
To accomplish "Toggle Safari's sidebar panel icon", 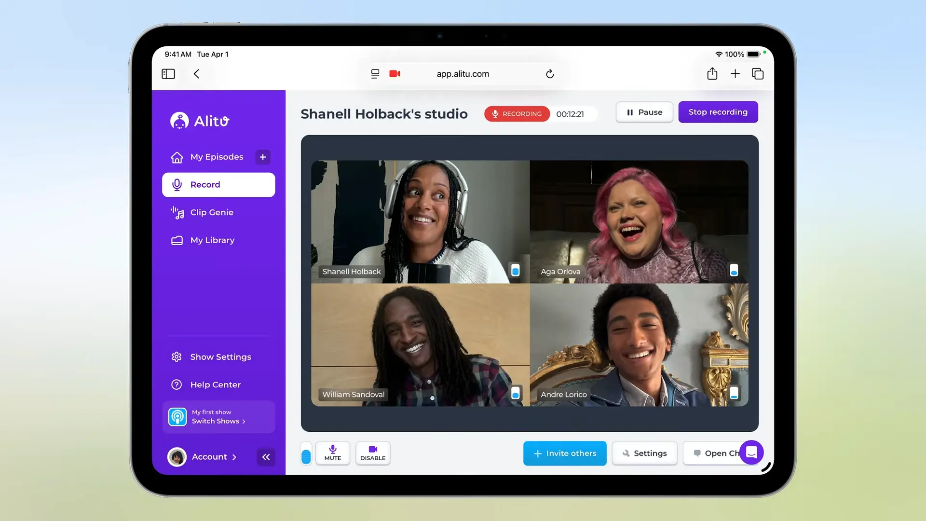I will tap(168, 74).
